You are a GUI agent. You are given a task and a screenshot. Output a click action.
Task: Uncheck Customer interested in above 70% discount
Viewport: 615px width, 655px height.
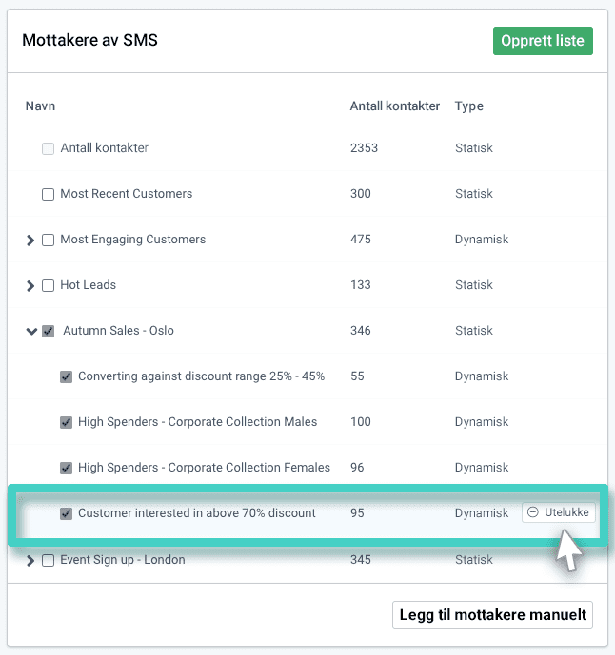click(66, 514)
